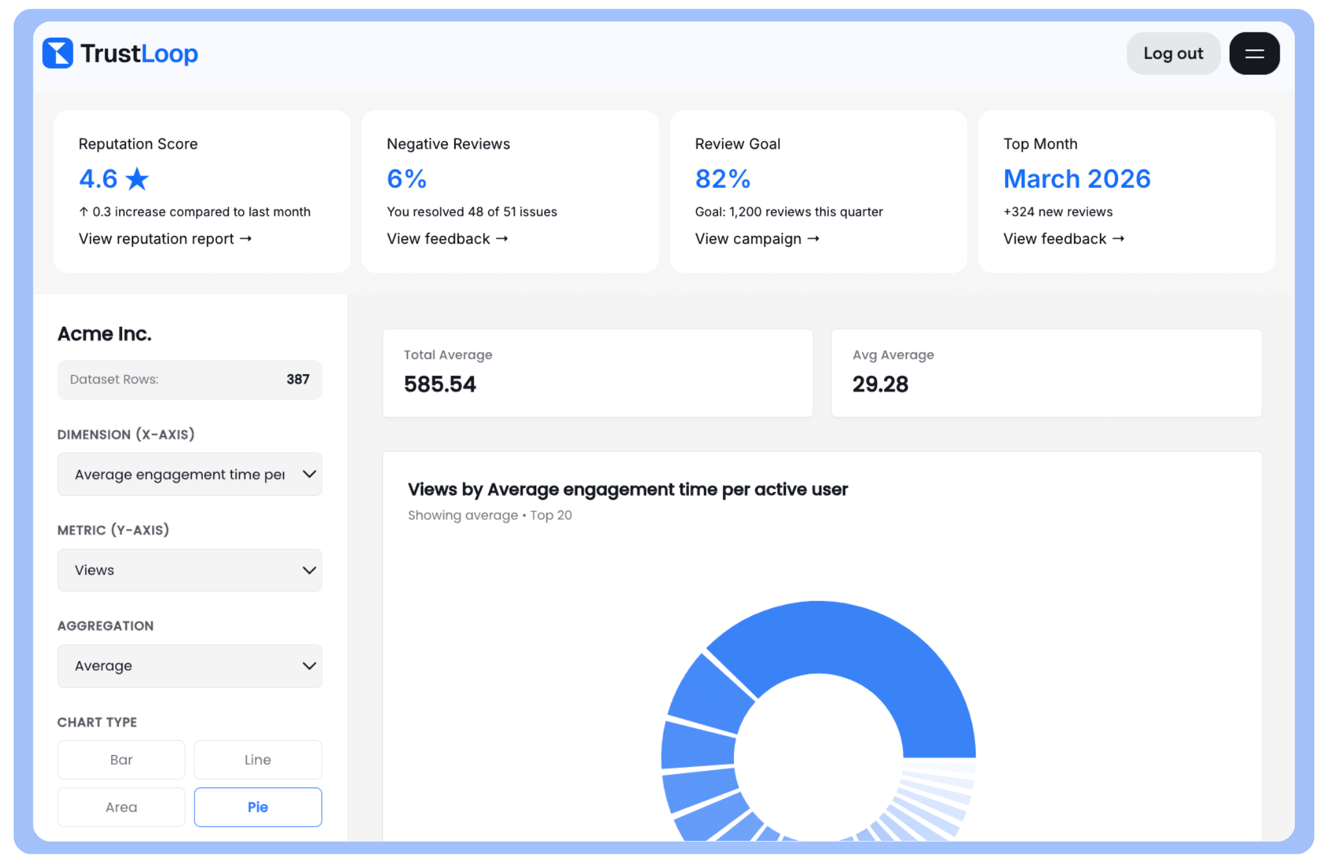
Task: Click the star icon beside the reputation score
Action: (x=137, y=178)
